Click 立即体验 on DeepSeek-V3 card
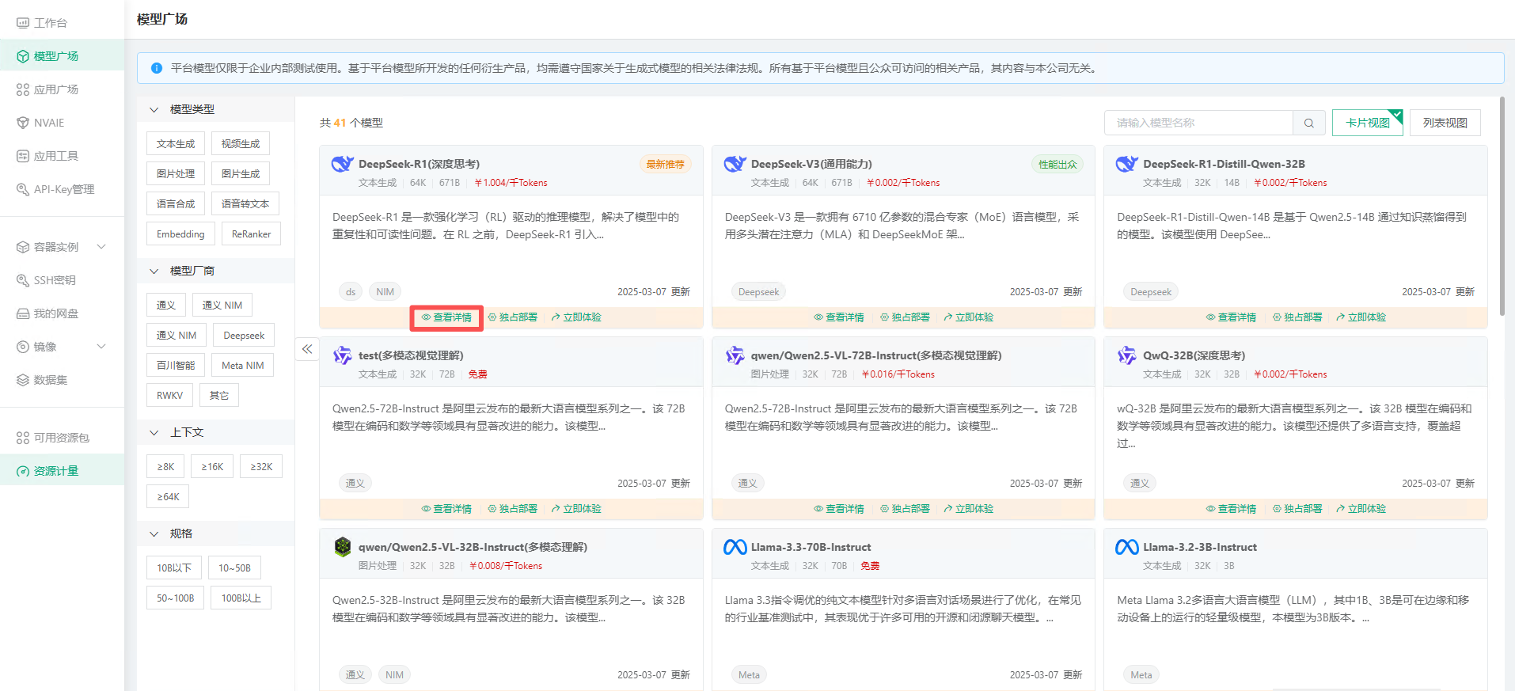The height and width of the screenshot is (691, 1515). click(x=968, y=317)
